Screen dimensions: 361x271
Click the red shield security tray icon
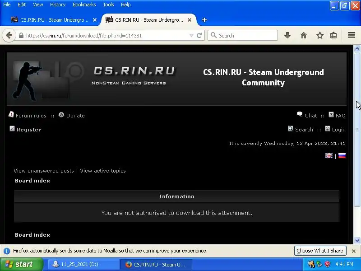(x=327, y=264)
